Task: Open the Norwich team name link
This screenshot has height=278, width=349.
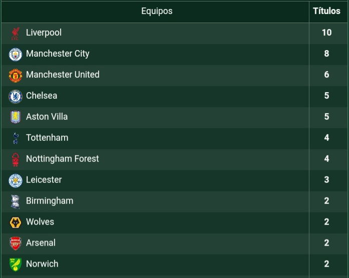Action: point(42,264)
